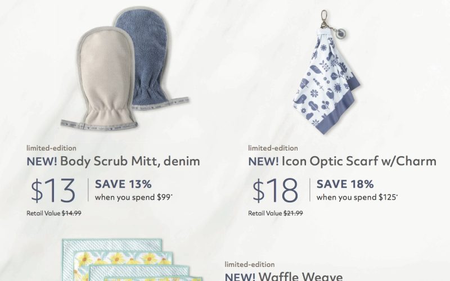Open the NEW! Waffle Weave product heading
Screen dimensions: 450x281
[x=283, y=277]
